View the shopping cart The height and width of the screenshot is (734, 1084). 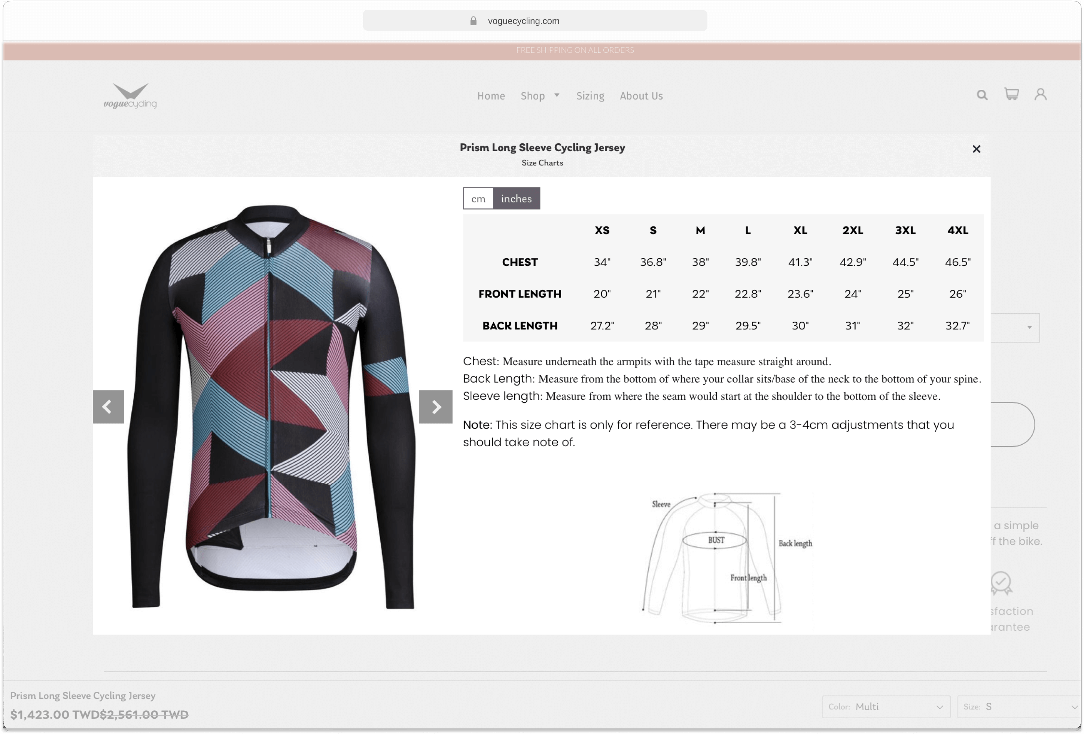1011,94
